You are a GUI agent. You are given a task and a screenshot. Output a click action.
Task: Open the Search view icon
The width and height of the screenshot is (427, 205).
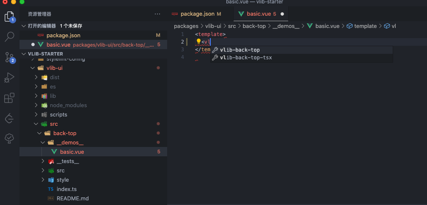click(x=10, y=37)
